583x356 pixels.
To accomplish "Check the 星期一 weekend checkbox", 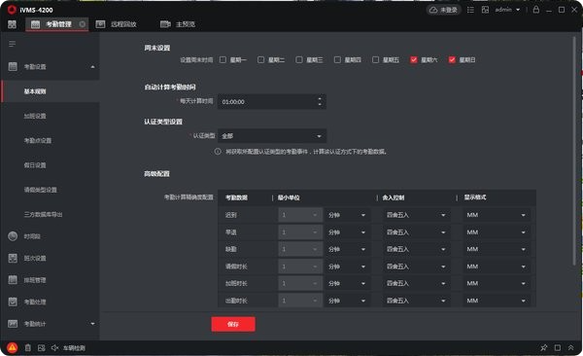I will click(x=223, y=59).
